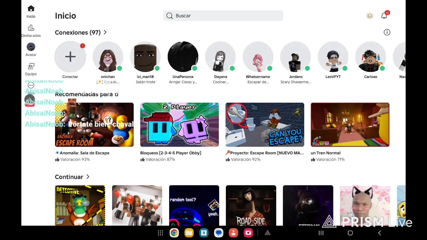Open Dayana's profile avatar

[x=221, y=57]
